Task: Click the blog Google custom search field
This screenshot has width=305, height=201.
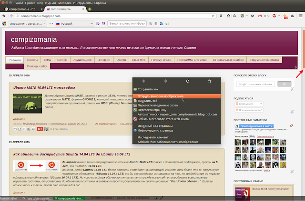Action: (255, 84)
